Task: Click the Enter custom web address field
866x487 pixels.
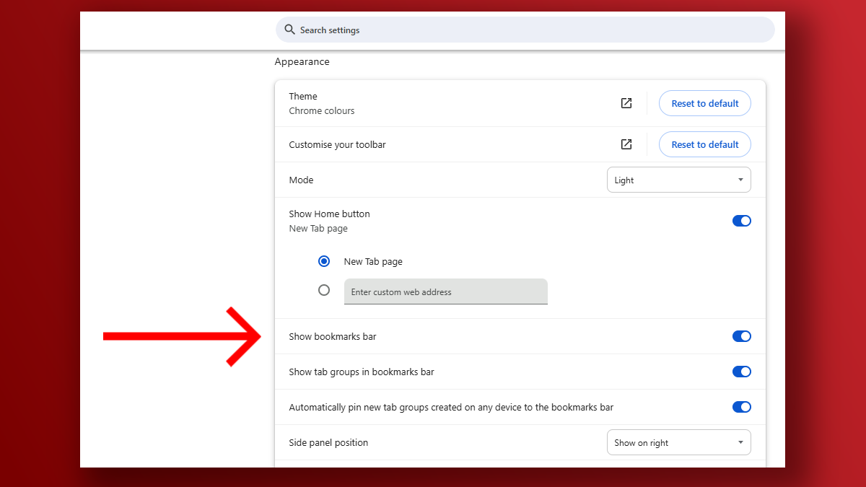Action: (x=445, y=291)
